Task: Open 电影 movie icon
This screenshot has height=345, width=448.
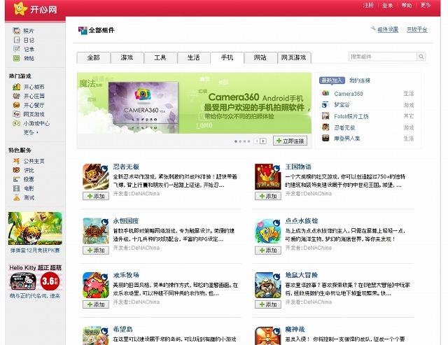Action: 17,188
